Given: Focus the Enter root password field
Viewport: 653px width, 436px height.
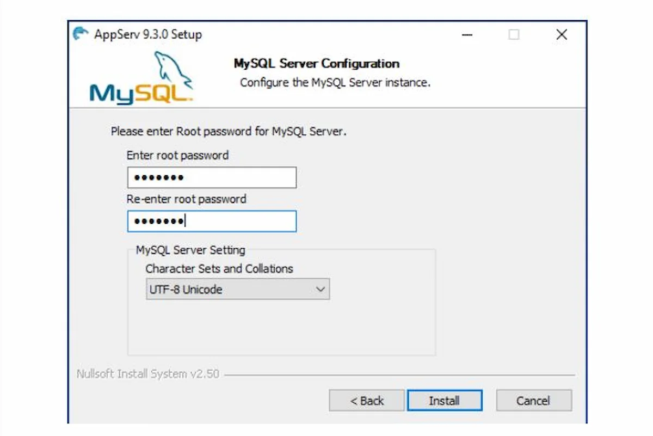Looking at the screenshot, I should 212,177.
